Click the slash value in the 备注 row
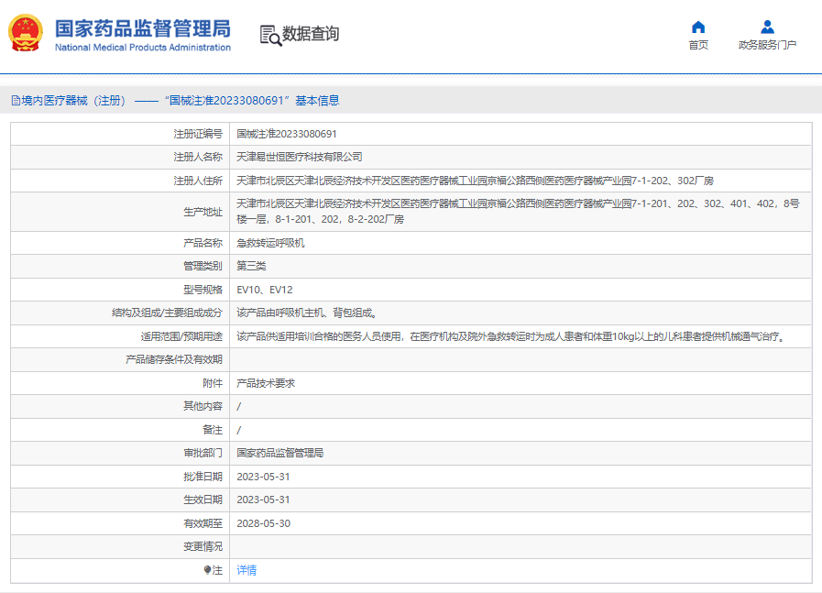The width and height of the screenshot is (822, 593). point(239,430)
